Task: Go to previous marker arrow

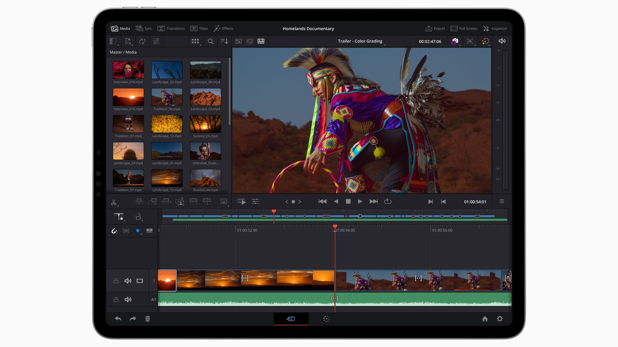Action: pos(287,202)
